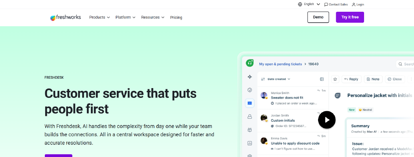This screenshot has width=414, height=157.
Task: Click the Demo button
Action: tap(318, 17)
